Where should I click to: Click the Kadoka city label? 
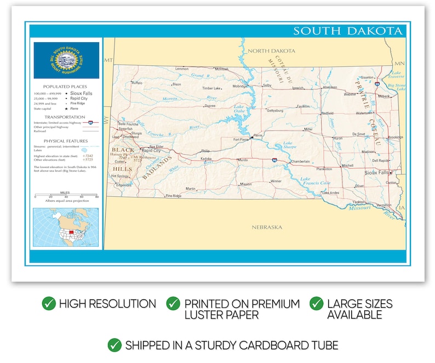(x=206, y=158)
